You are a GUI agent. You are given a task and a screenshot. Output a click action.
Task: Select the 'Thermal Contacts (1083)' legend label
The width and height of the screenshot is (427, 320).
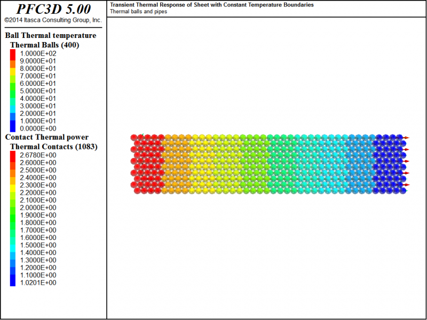click(x=54, y=147)
